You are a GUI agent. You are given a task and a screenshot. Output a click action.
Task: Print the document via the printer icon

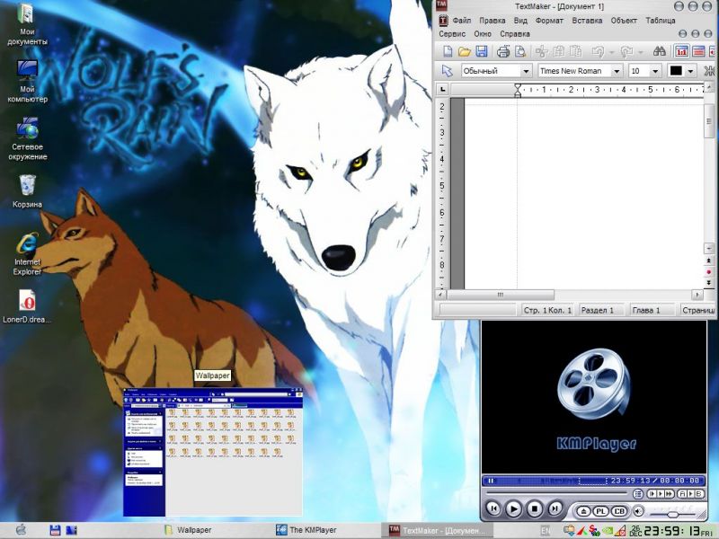pos(503,51)
